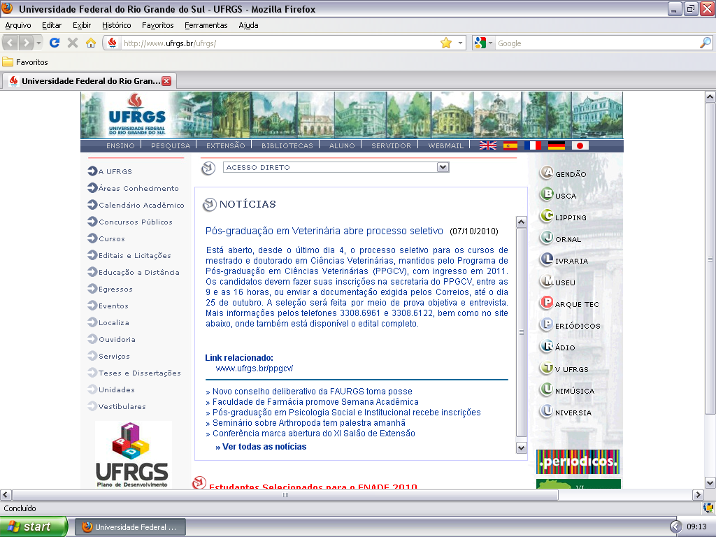The height and width of the screenshot is (537, 716).
Task: Select the UK flag for English
Action: click(487, 145)
